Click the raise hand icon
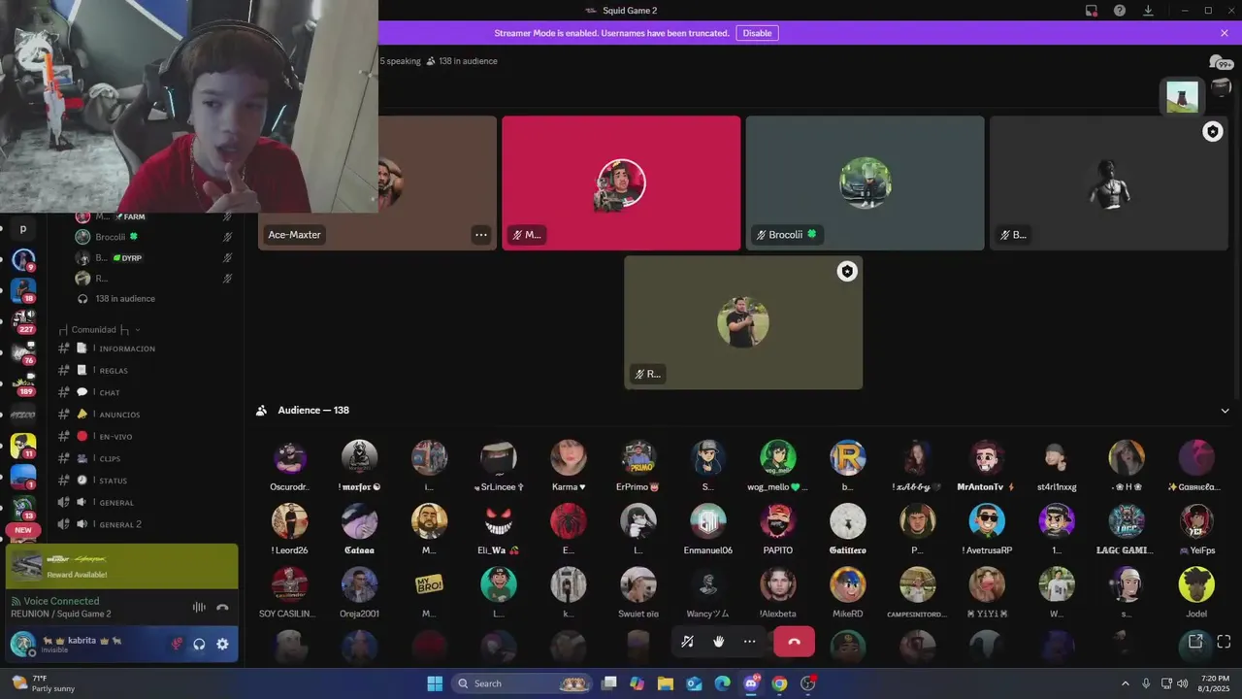The image size is (1242, 699). tap(719, 642)
